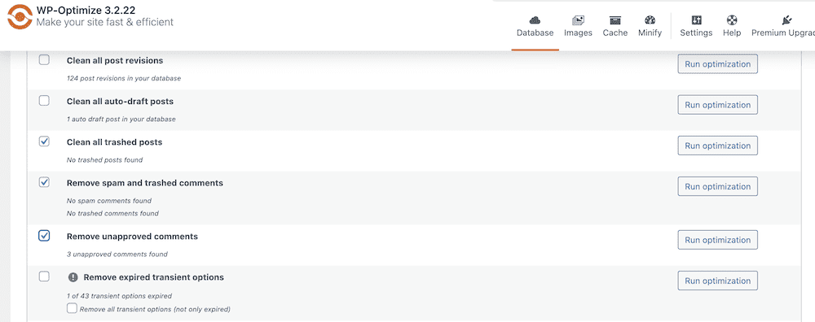Open the Images icon tab
Screen dimensions: 815x322
578,20
